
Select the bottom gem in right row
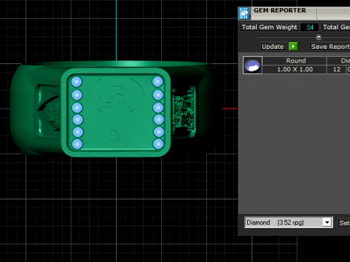158,144
